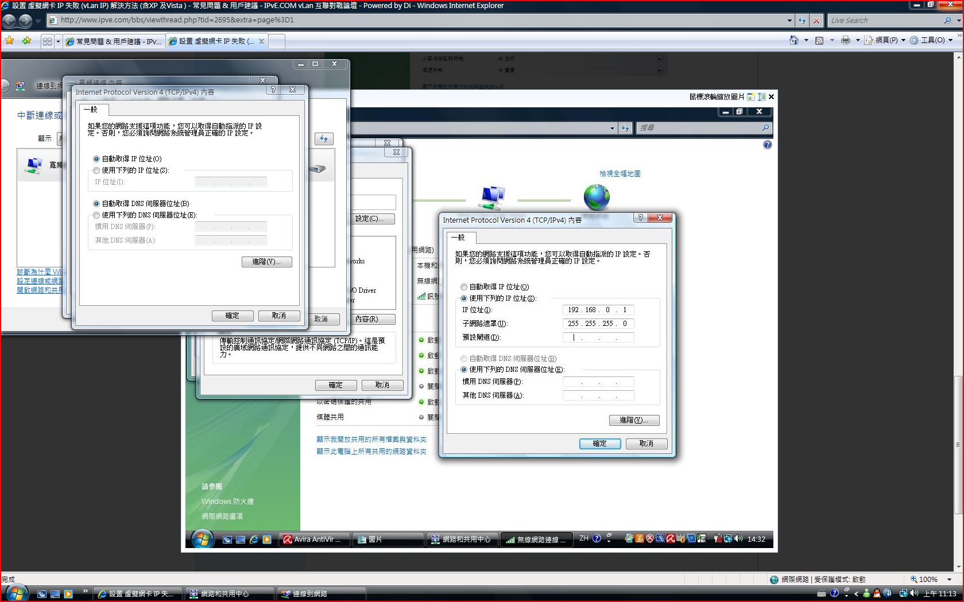Choose the unselected 使用下列的 DNS 伺服器位址(E) option
964x602 pixels.
[96, 215]
